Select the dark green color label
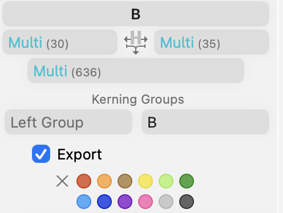Image resolution: width=283 pixels, height=213 pixels. 187,181
